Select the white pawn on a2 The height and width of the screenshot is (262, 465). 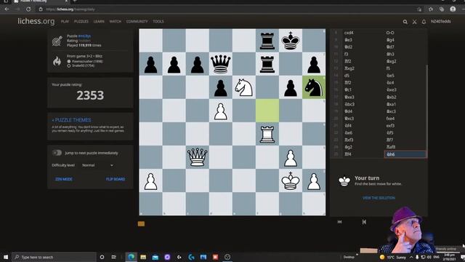[x=150, y=181]
